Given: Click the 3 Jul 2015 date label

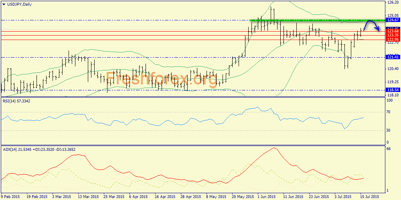Looking at the screenshot, I should 344,197.
